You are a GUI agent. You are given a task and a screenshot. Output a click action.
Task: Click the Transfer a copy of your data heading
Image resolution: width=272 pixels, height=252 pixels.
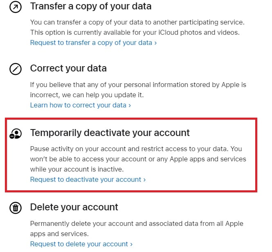(91, 6)
